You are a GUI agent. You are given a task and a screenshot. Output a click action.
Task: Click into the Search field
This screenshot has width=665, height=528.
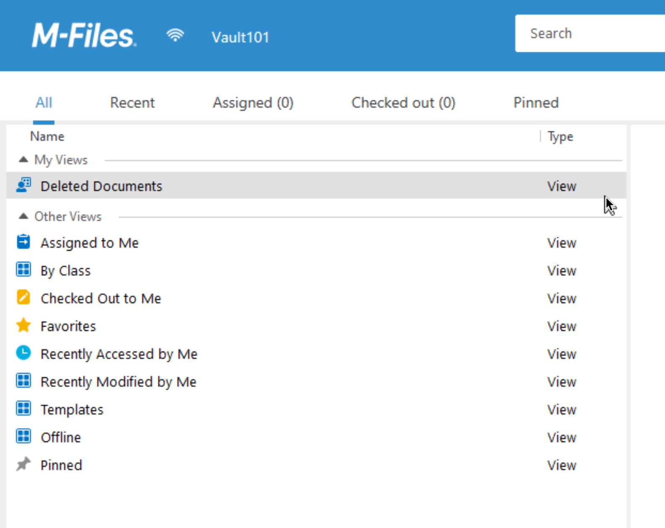[x=590, y=33]
